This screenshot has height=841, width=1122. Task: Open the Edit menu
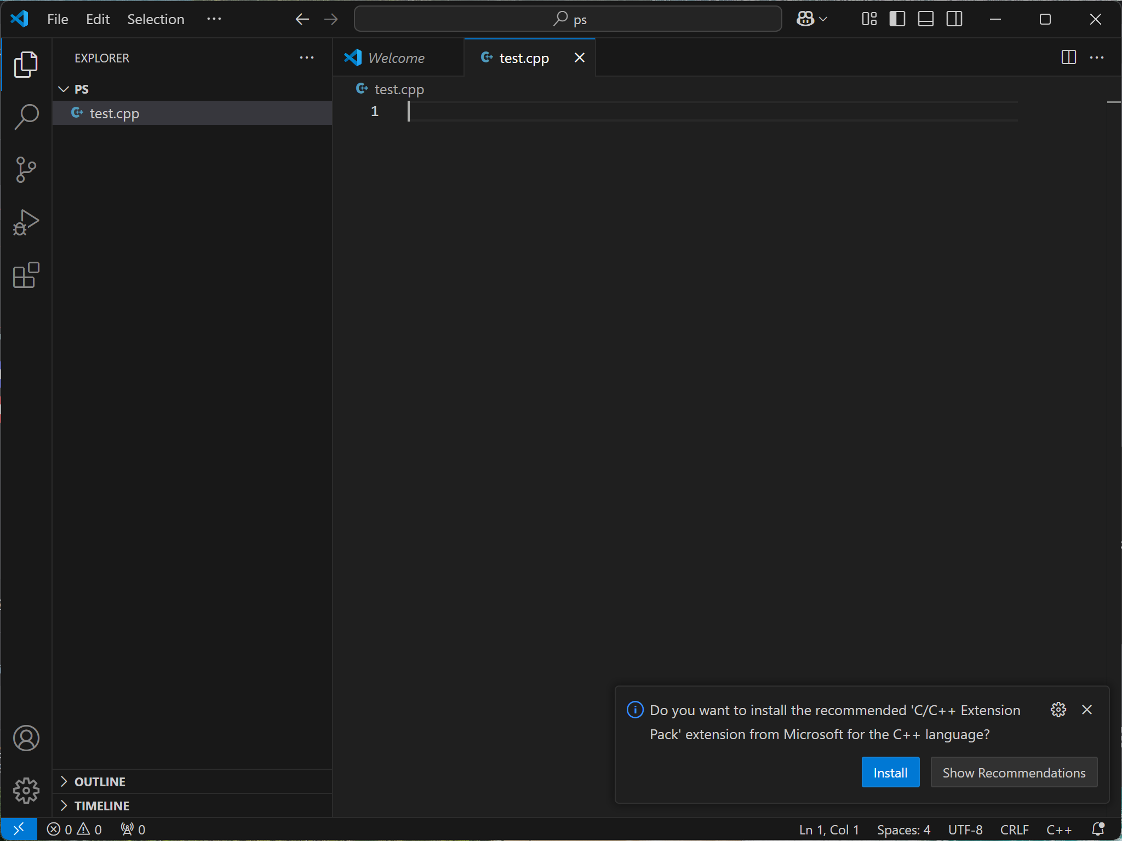(98, 19)
